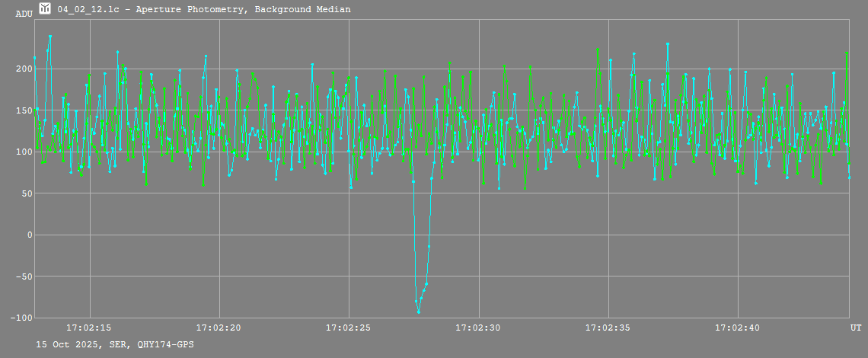Click the ADU y-axis unit label

click(x=24, y=14)
